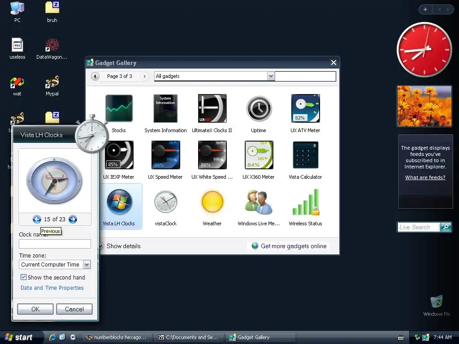
Task: Switch to numberblocks hexago taskbar window
Action: 116,337
